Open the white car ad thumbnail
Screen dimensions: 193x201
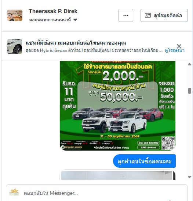click(15, 46)
